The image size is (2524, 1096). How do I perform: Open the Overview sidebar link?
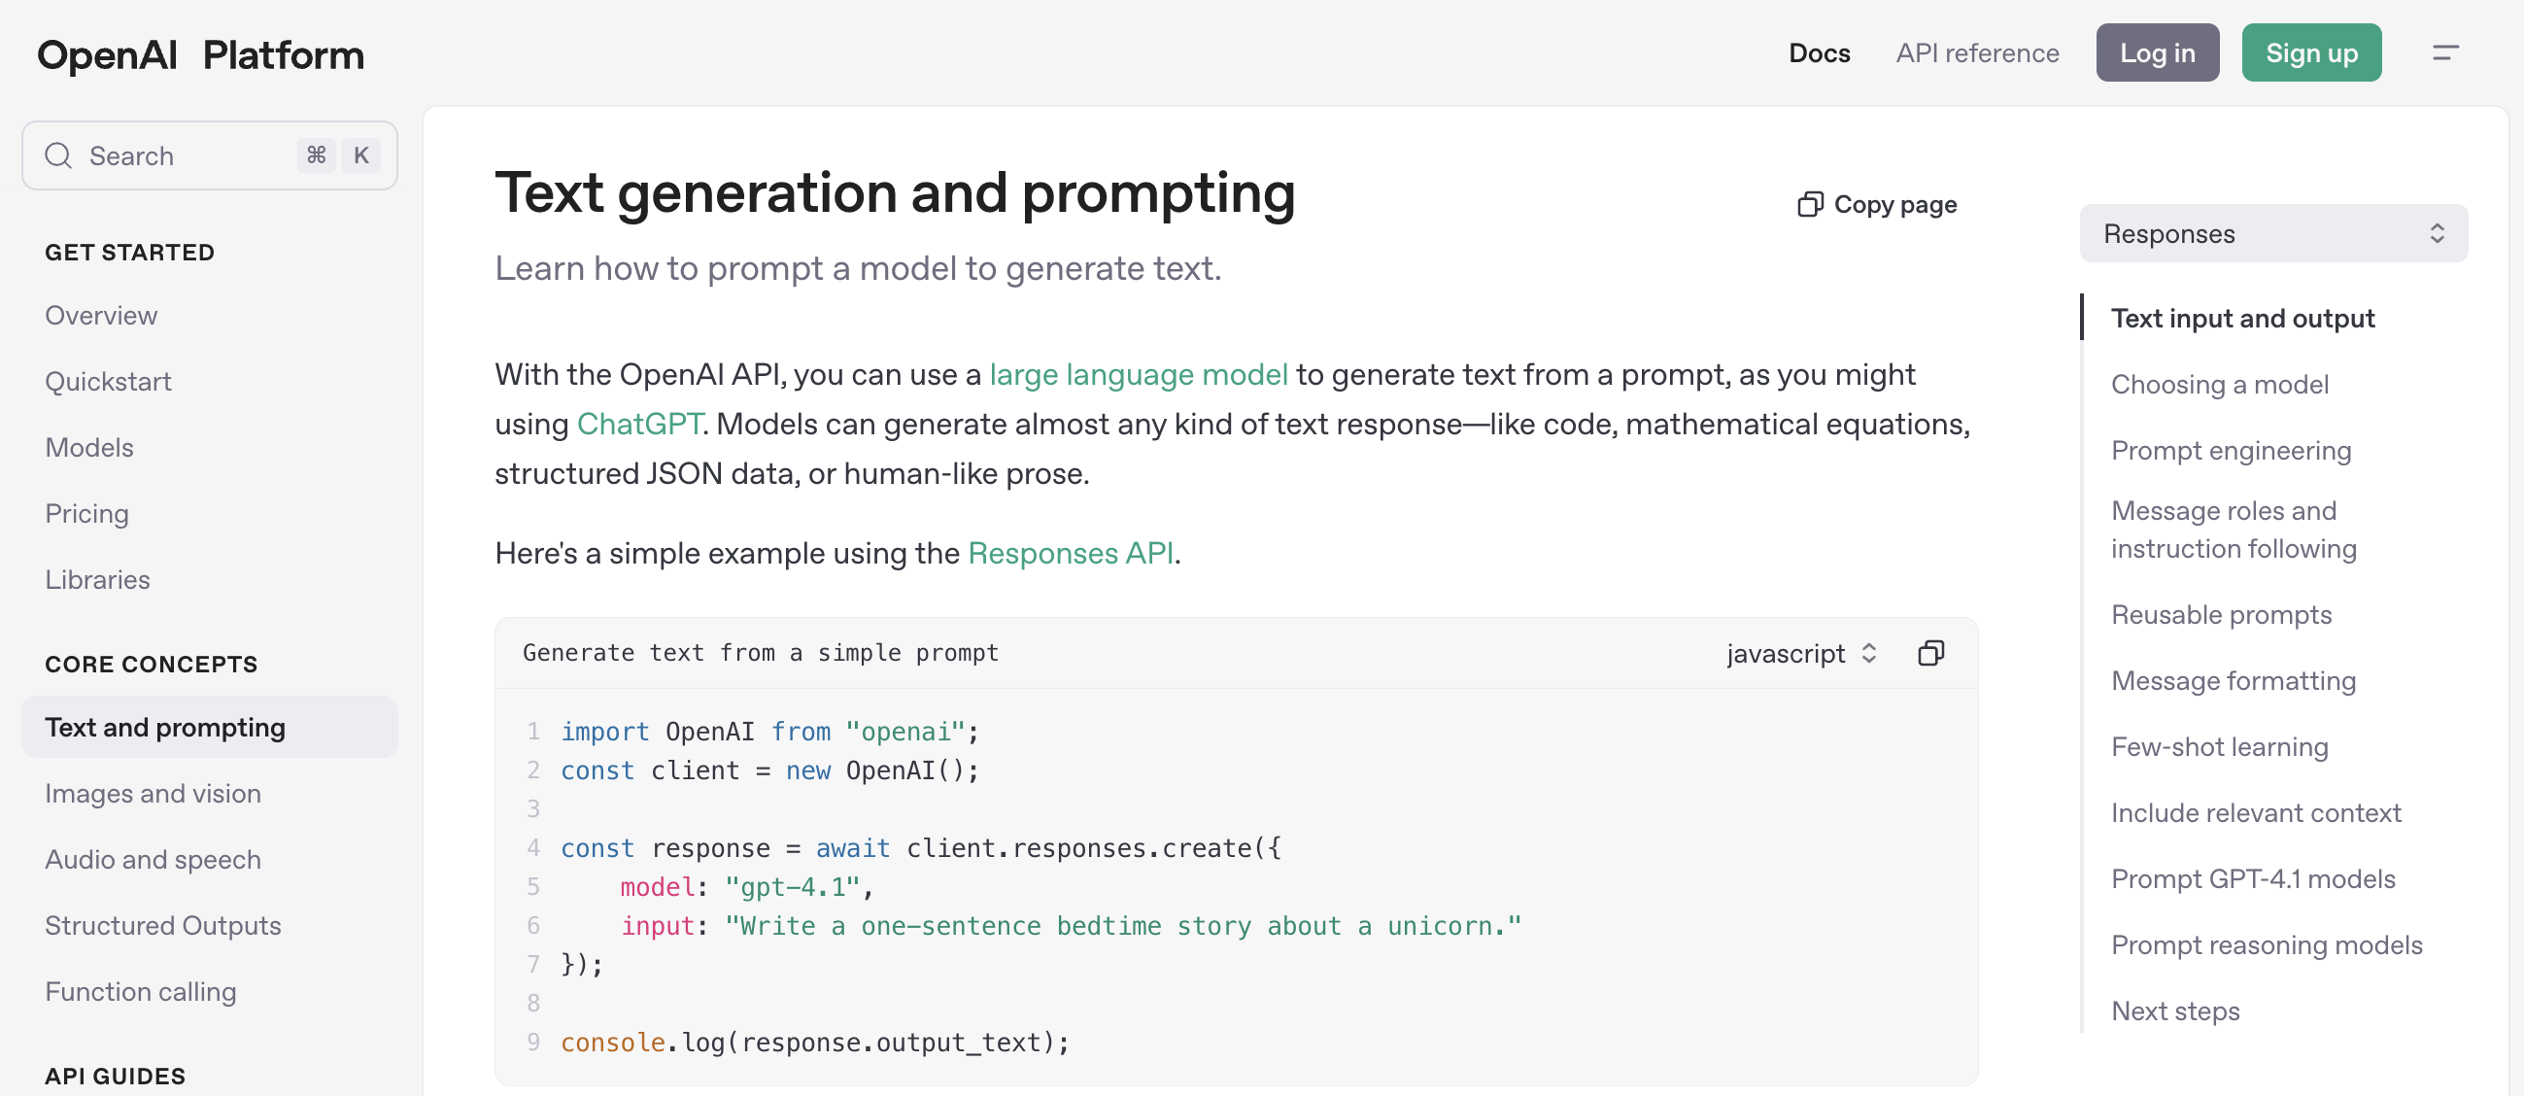coord(101,316)
